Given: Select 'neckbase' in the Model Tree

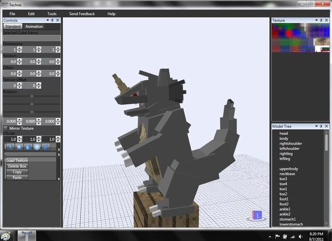Looking at the screenshot, I should click(287, 174).
